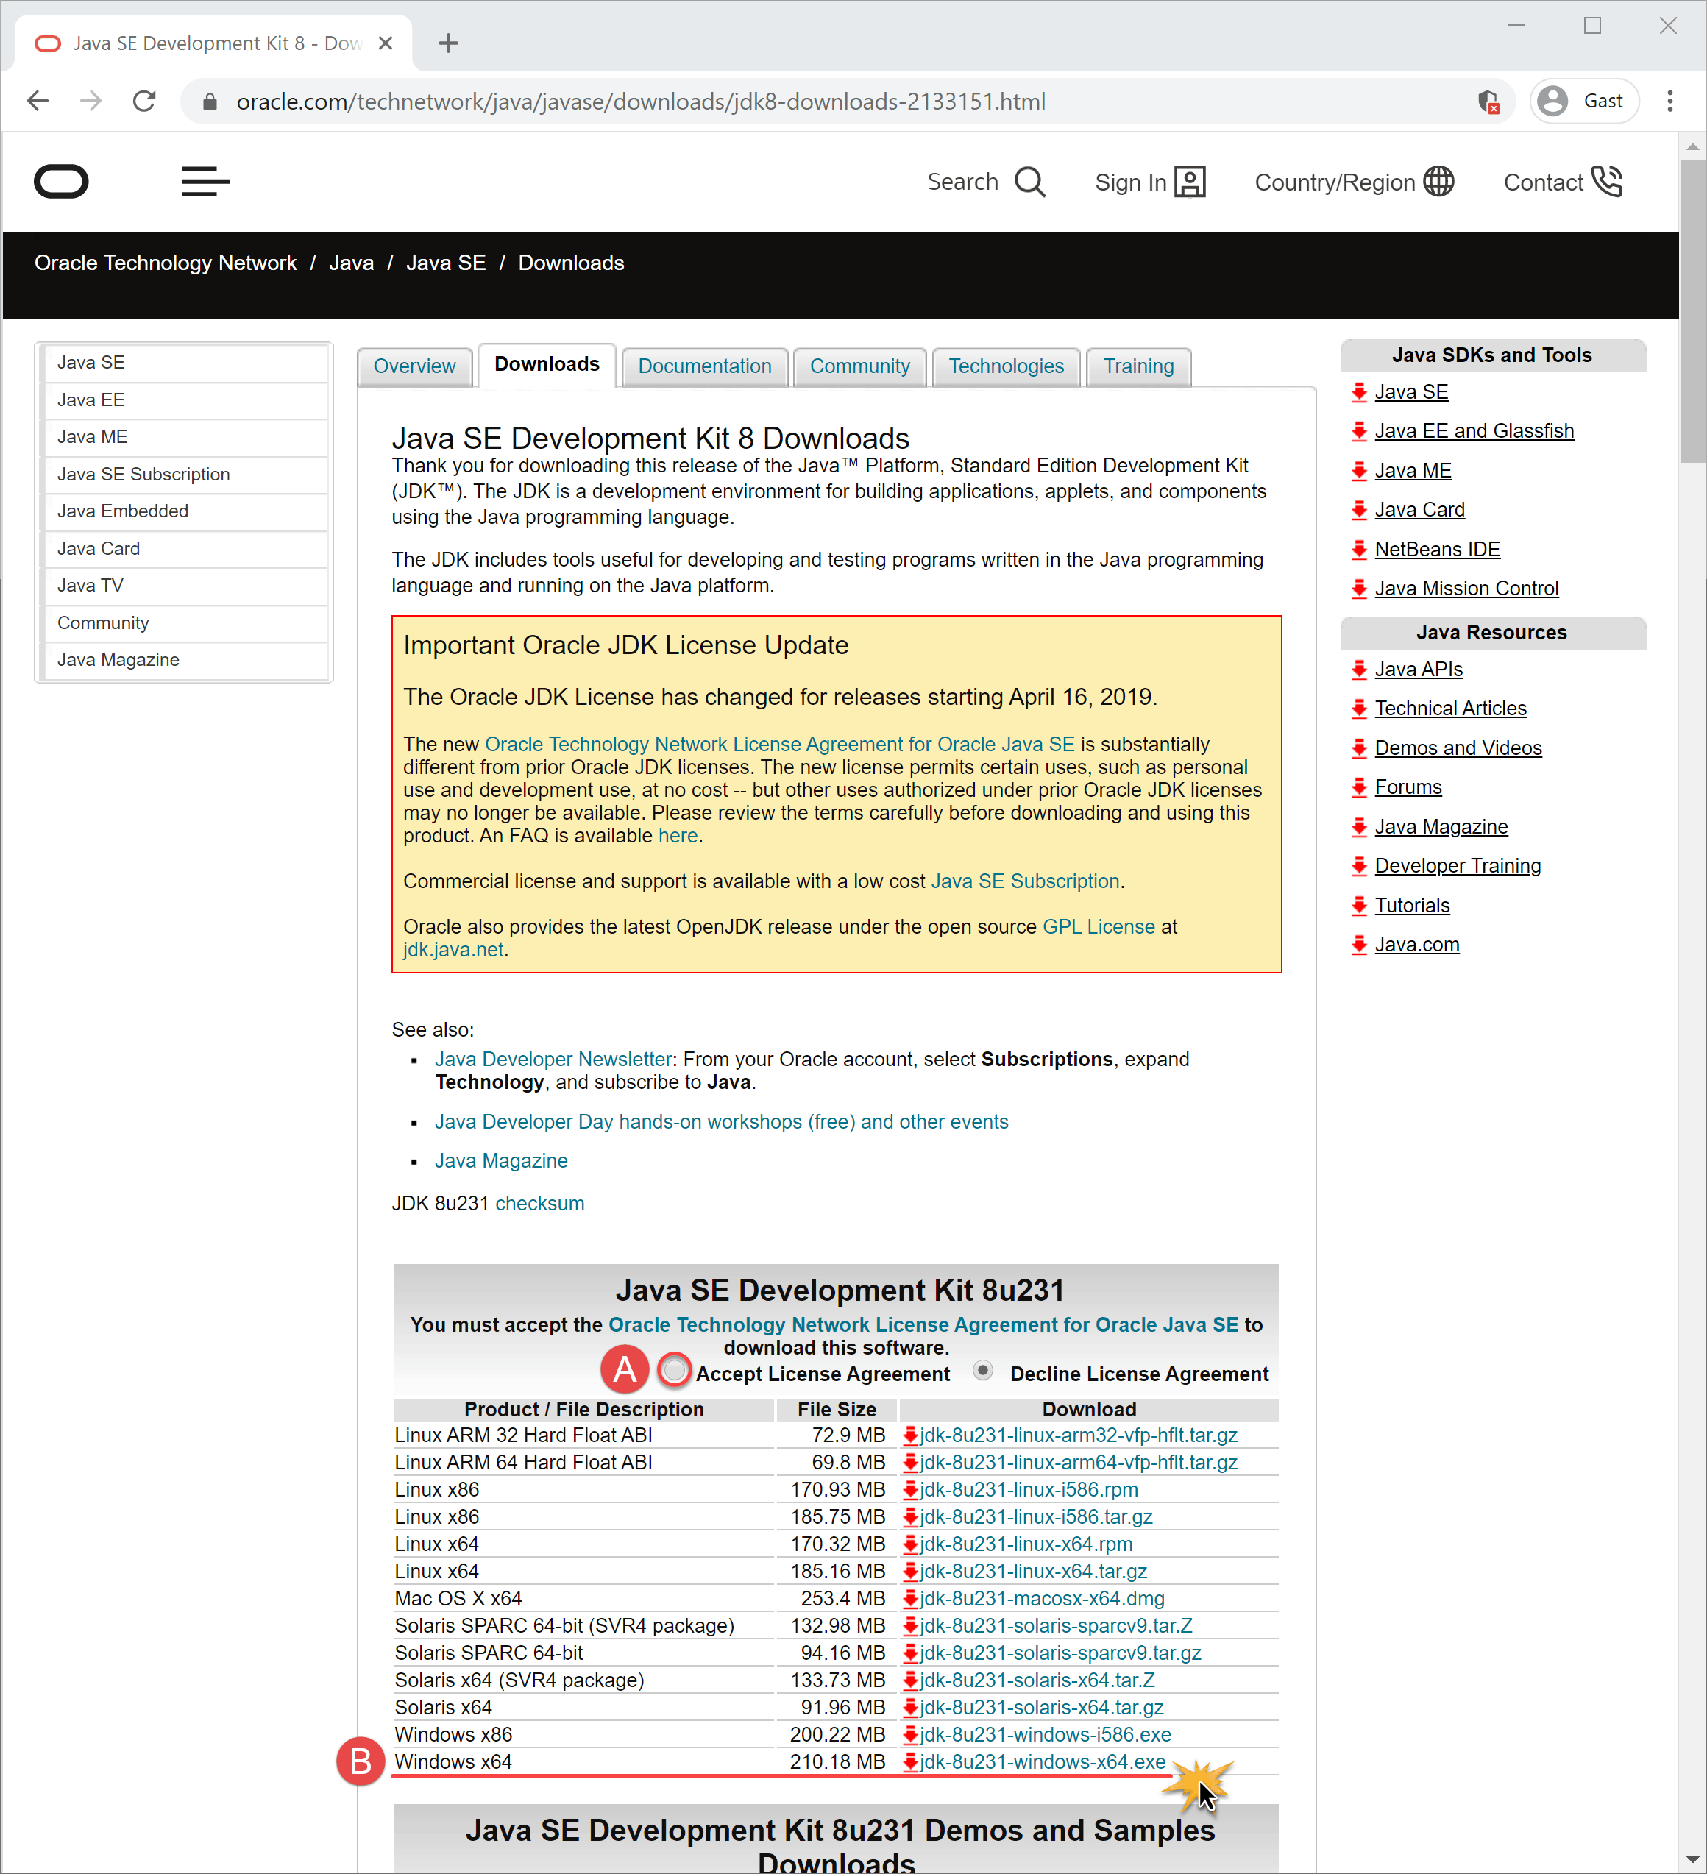Switch to the Overview tab

[x=415, y=366]
